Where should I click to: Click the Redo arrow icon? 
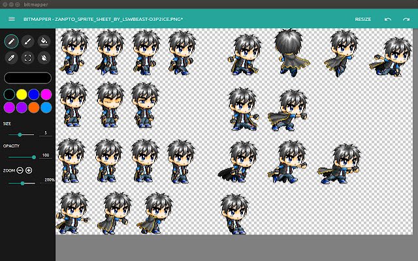tap(406, 19)
